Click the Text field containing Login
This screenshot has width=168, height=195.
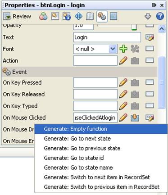[x=107, y=37]
